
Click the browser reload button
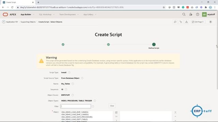[x=12, y=7]
